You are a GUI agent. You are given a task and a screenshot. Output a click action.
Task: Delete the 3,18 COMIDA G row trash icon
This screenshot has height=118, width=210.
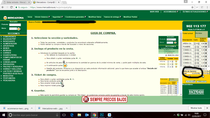[x=206, y=63]
